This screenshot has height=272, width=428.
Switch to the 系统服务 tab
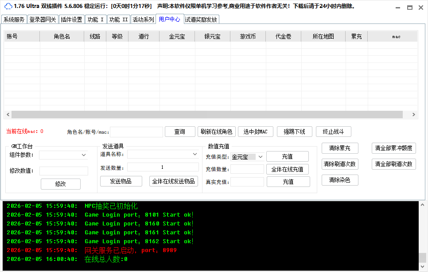click(14, 19)
